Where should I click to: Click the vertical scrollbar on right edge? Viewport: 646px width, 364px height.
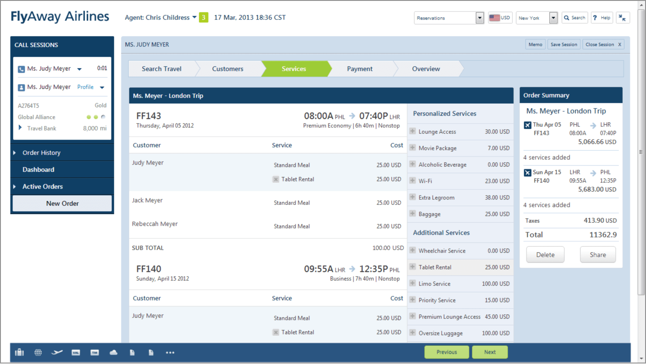(642, 152)
